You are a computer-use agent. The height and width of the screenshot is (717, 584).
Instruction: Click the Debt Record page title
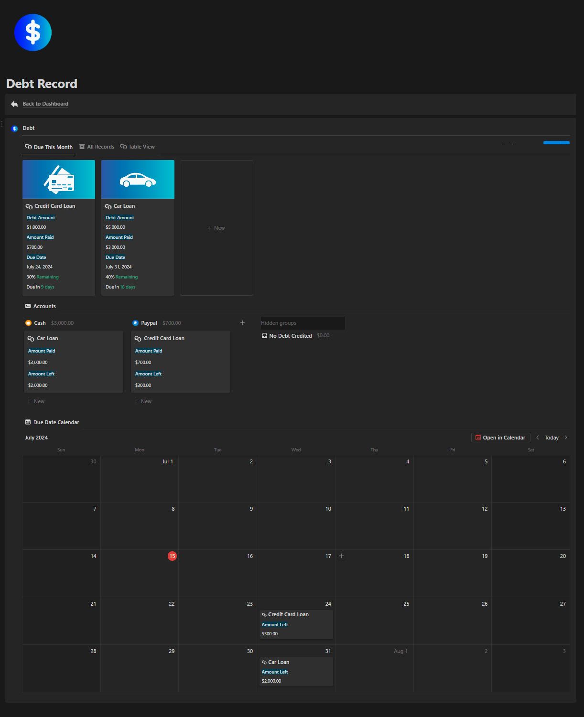[42, 84]
